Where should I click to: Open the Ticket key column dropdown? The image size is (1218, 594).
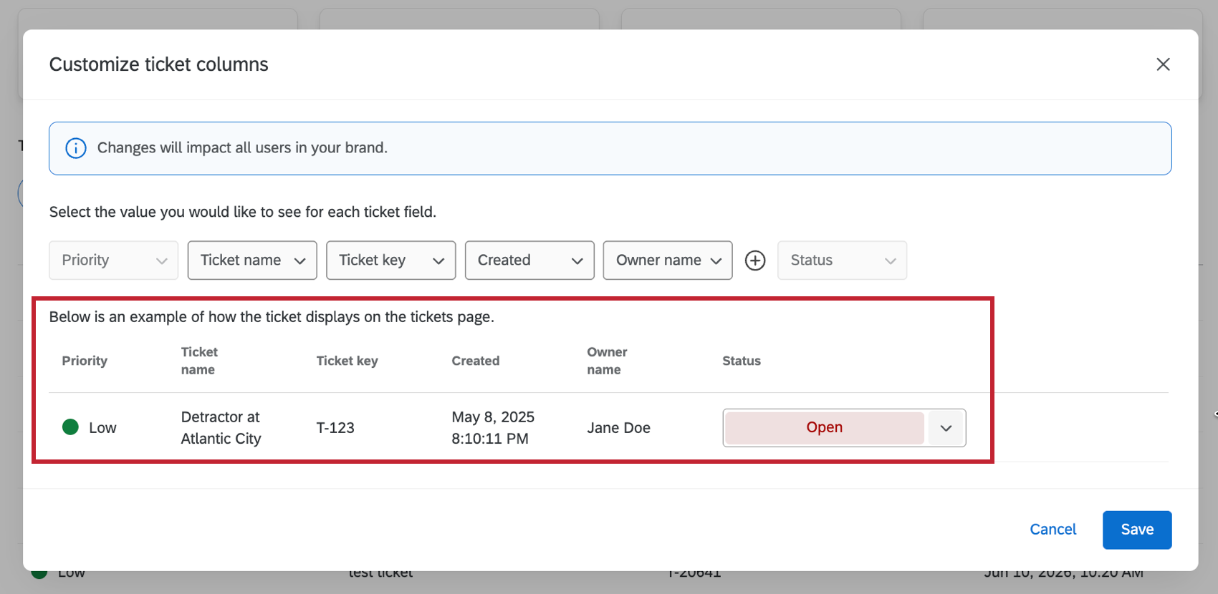pos(391,261)
